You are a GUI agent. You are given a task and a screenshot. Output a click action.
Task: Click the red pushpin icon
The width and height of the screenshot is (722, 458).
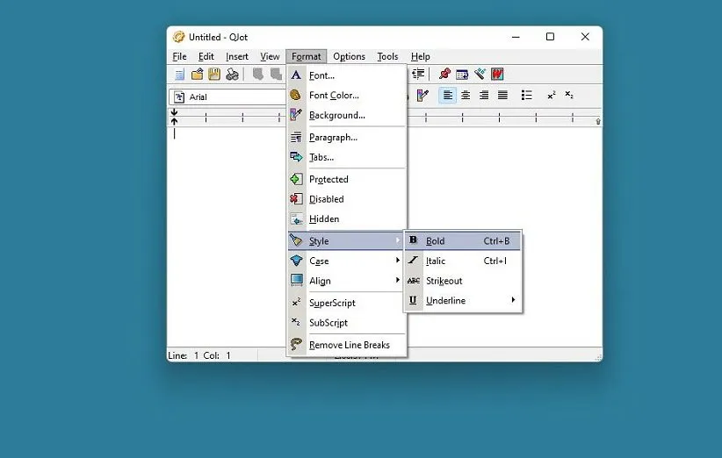[x=444, y=75]
